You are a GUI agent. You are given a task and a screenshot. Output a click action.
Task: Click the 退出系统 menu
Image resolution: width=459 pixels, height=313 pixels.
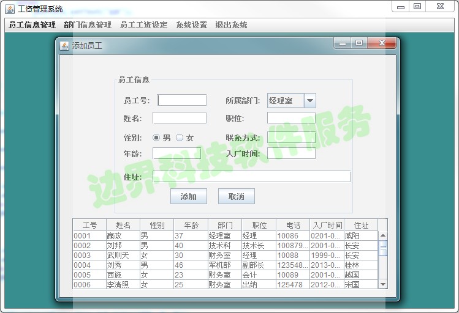click(x=231, y=25)
